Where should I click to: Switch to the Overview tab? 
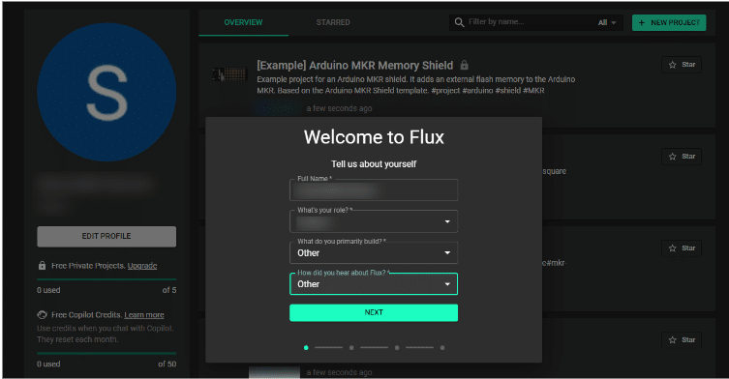(x=243, y=22)
